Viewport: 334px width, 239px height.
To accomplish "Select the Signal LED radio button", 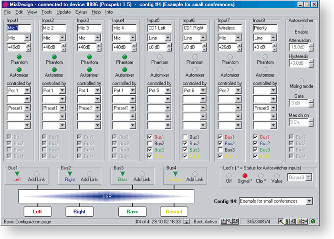I will pyautogui.click(x=245, y=176).
